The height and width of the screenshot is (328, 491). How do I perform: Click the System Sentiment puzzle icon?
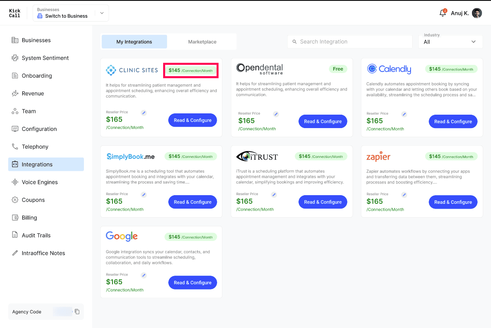pos(15,58)
